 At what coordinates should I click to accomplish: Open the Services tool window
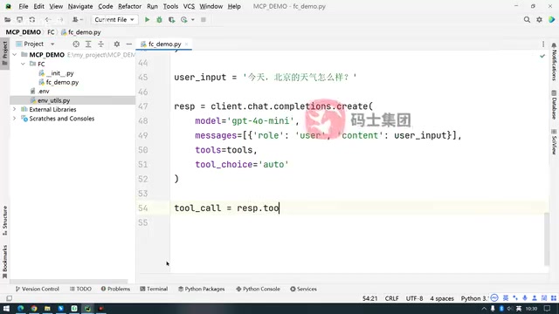tap(303, 289)
